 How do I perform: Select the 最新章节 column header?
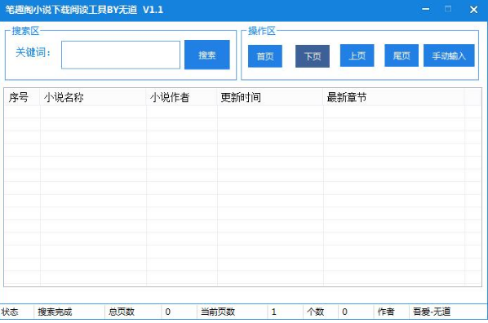(x=393, y=97)
